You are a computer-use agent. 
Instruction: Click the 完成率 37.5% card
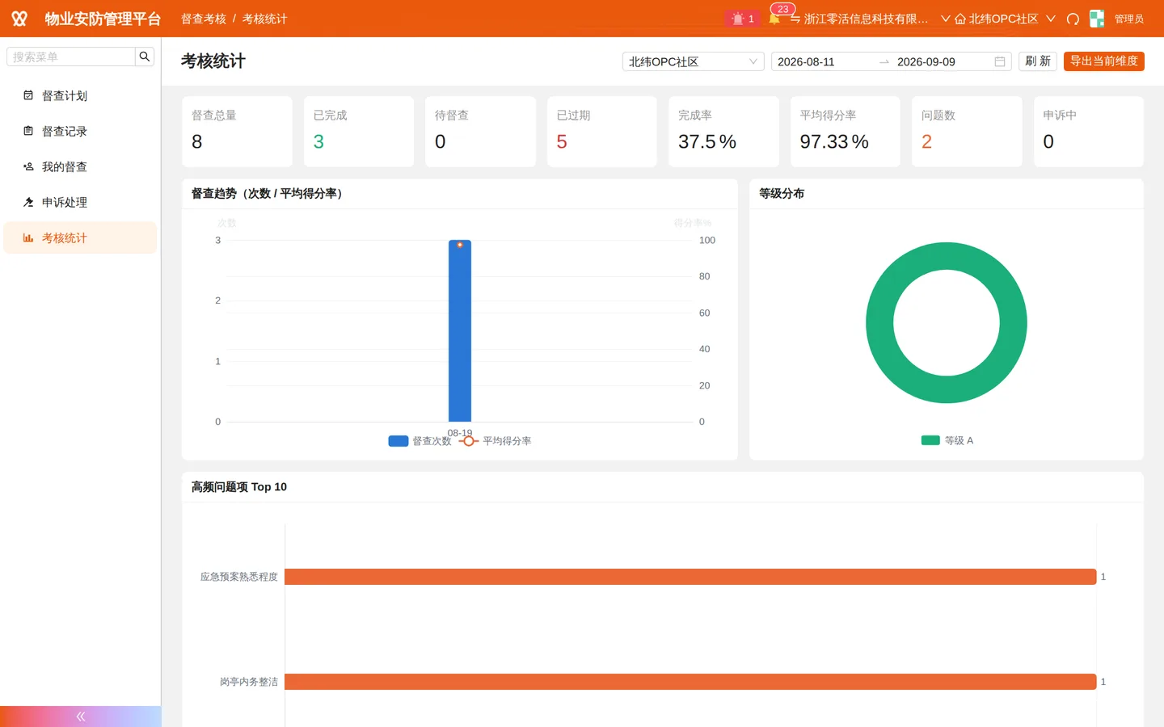(723, 132)
